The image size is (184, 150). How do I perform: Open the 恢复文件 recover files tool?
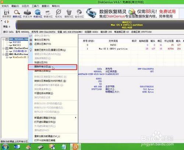(27, 14)
